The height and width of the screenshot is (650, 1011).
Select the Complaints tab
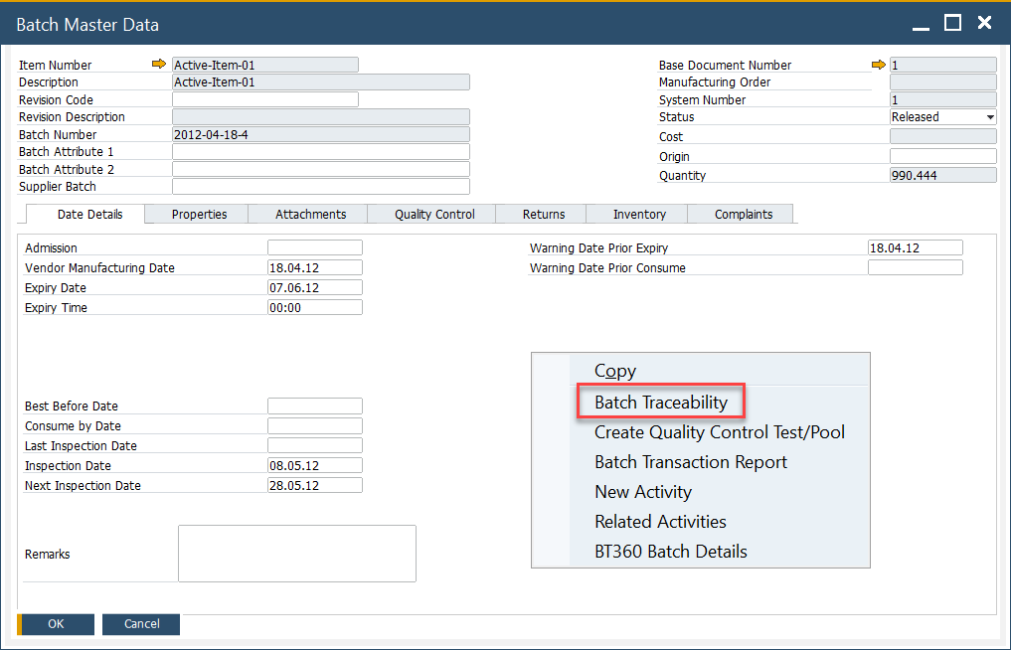click(x=741, y=214)
